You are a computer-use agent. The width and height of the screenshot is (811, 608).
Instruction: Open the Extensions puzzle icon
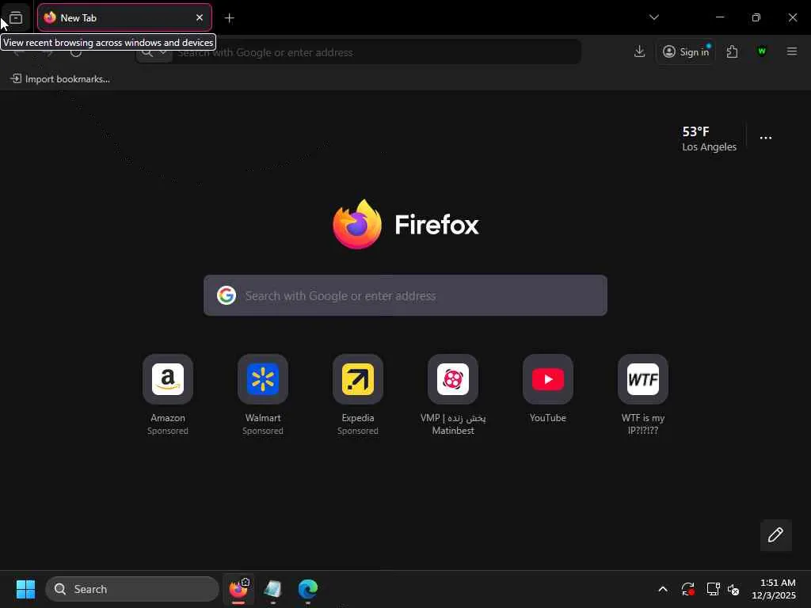[732, 51]
